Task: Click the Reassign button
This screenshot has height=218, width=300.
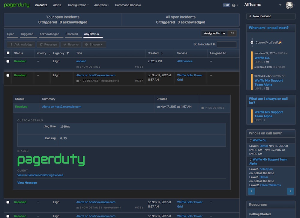Action: click(x=48, y=45)
